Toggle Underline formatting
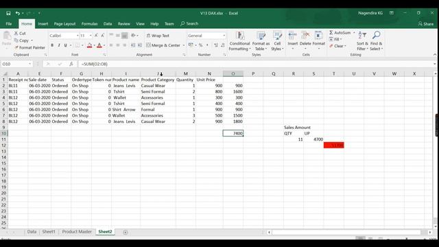Screen dimensions: 439x247 pos(66,45)
